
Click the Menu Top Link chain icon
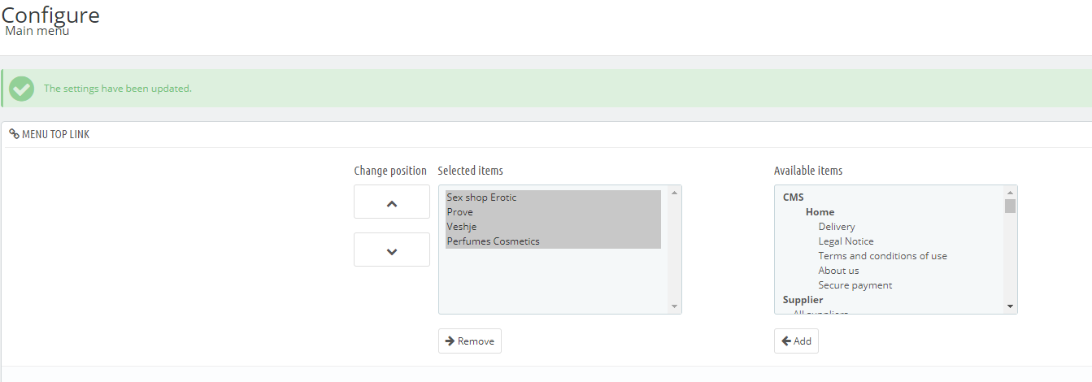click(x=14, y=134)
